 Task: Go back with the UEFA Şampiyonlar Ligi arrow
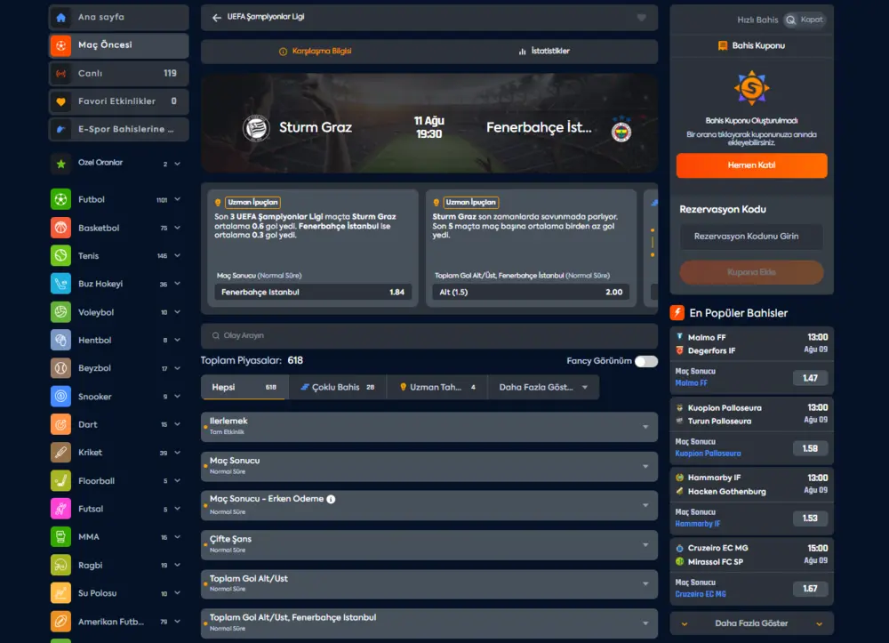pyautogui.click(x=217, y=18)
